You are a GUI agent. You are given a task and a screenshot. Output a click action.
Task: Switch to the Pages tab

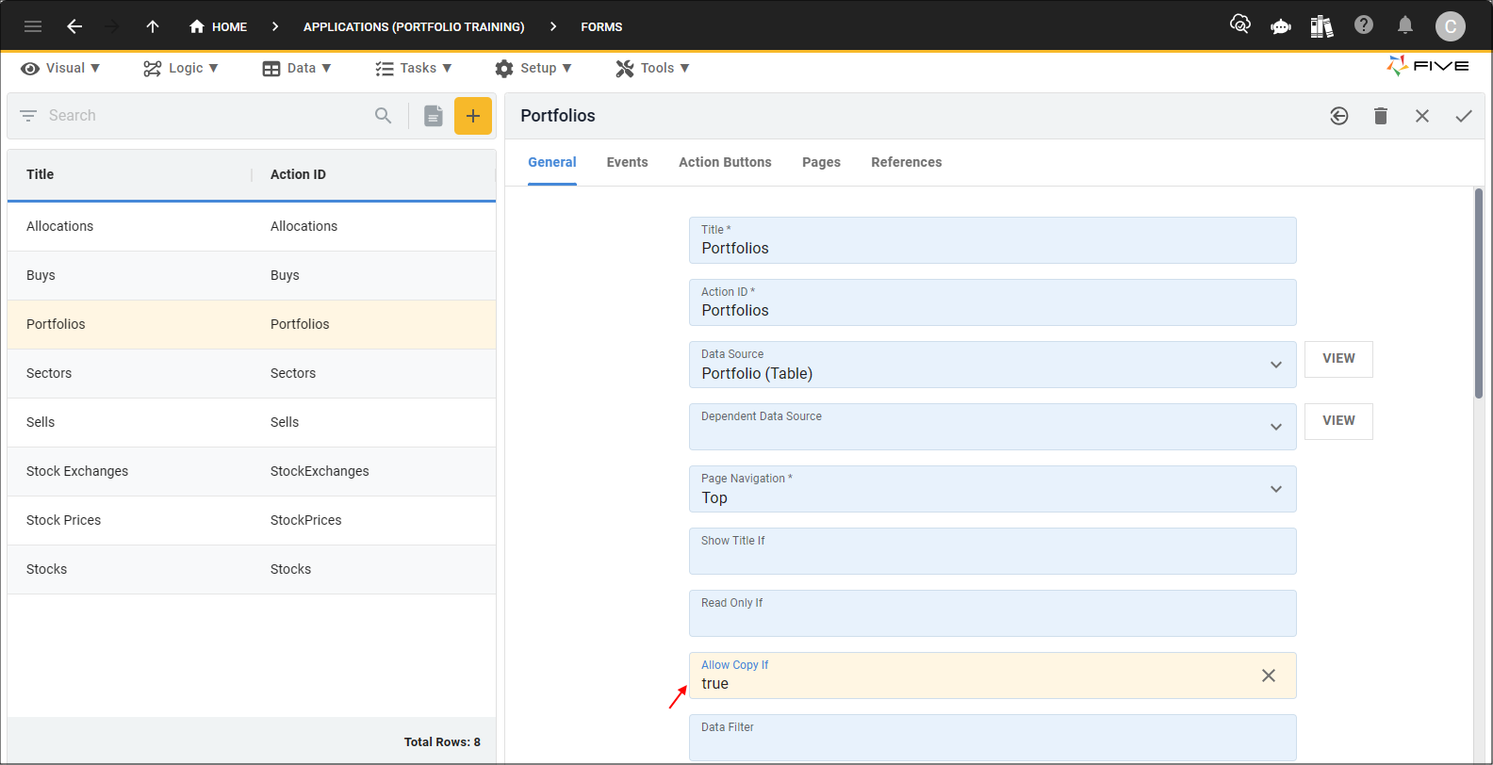coord(821,162)
